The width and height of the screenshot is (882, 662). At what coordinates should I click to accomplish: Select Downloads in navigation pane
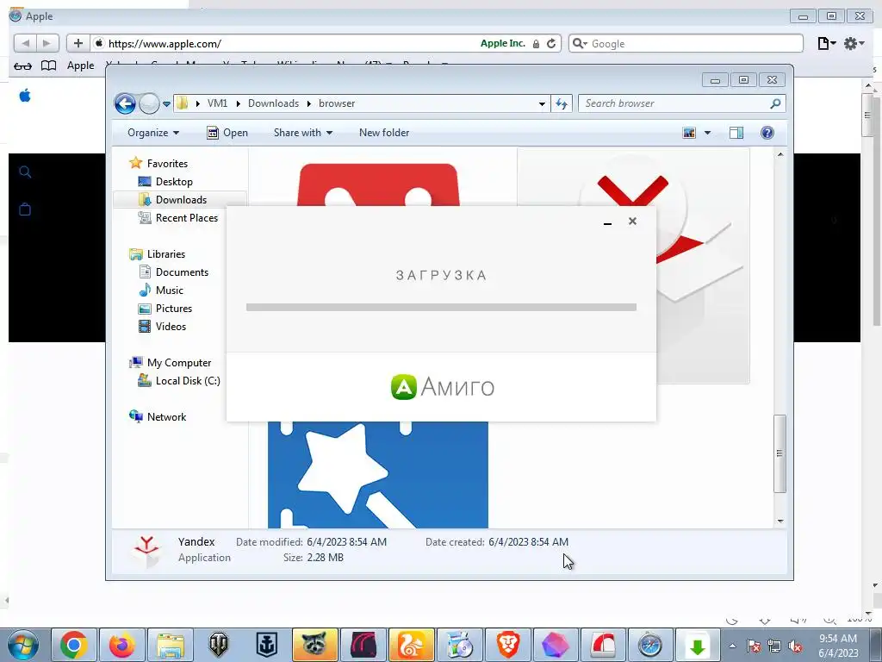[181, 200]
